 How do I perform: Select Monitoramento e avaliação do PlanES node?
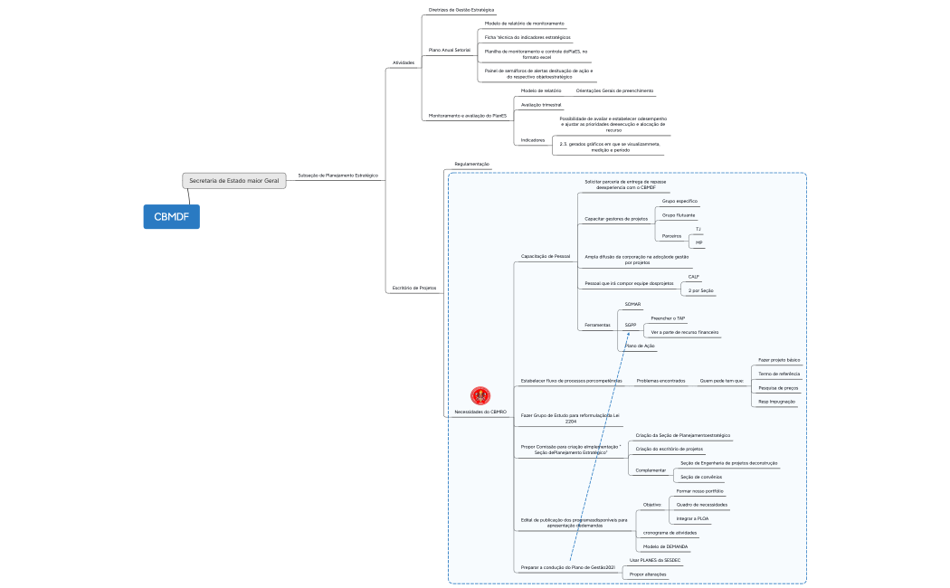tap(467, 116)
